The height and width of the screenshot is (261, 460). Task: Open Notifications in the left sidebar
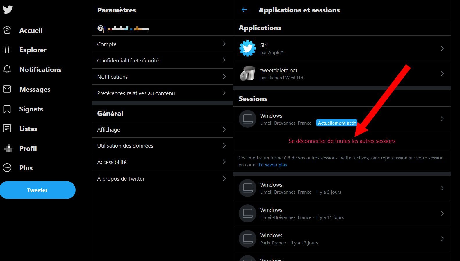click(40, 70)
